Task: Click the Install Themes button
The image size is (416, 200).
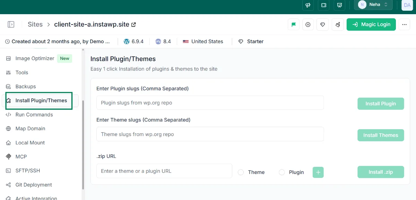Action: 381,135
